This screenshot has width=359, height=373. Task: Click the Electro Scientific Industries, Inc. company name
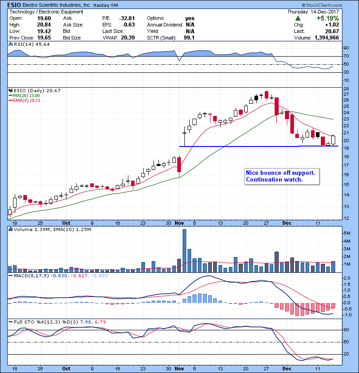(x=57, y=5)
